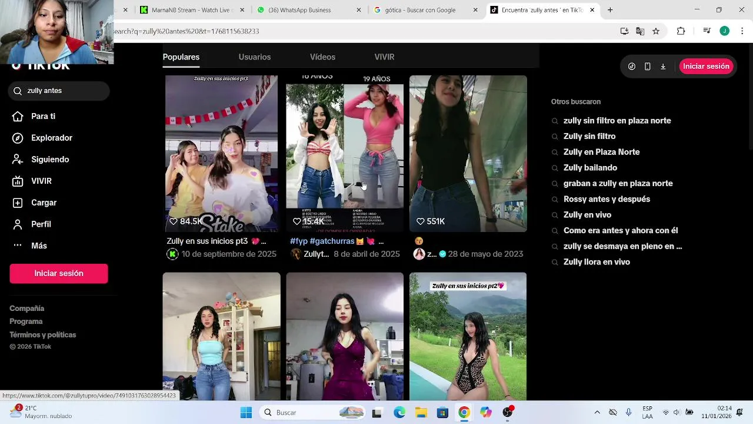Open File Explorer from the taskbar
The width and height of the screenshot is (753, 424).
click(421, 412)
